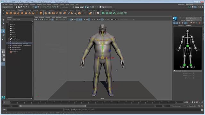Choose the Paint Selection tool in toolbox
Screen dimensions: 205x115
(3, 27)
